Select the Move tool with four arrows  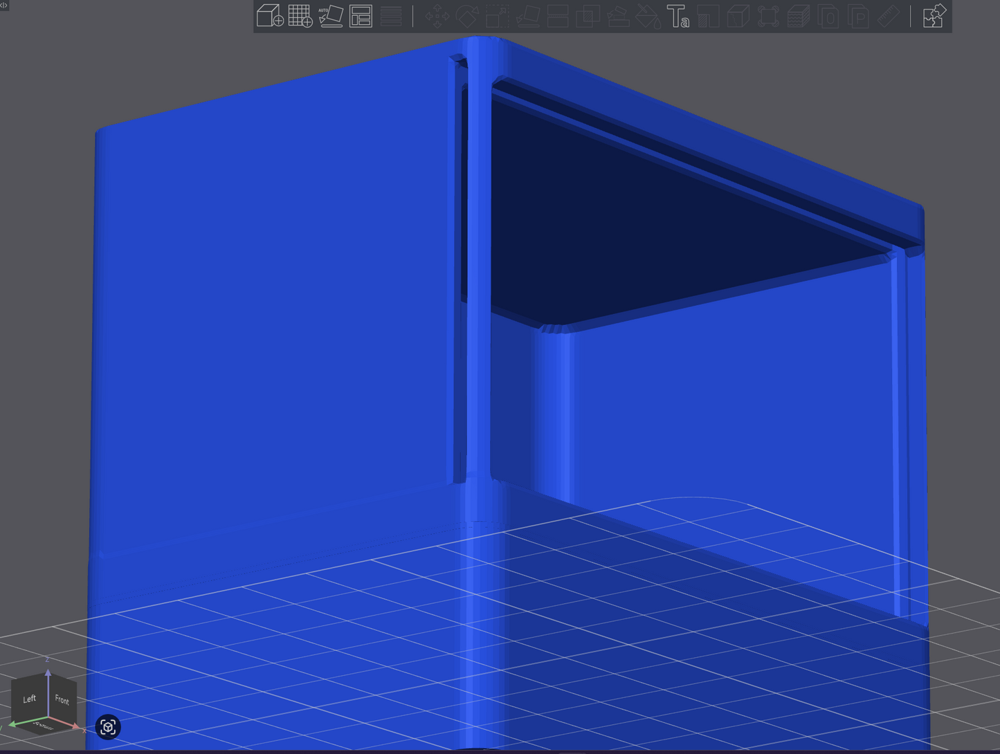coord(437,17)
